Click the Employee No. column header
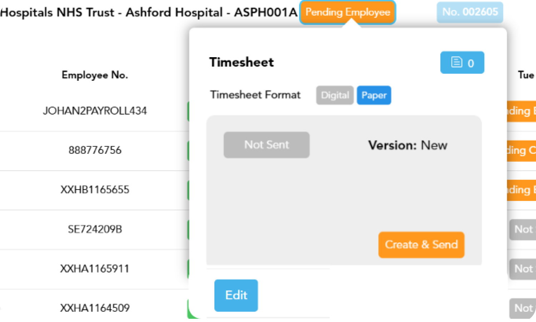Viewport: 536px width, 322px height. pos(95,75)
